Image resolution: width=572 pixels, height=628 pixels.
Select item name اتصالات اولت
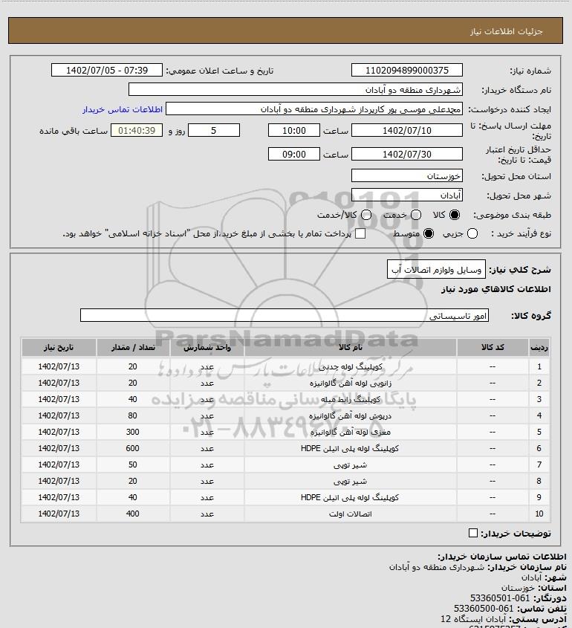350,514
